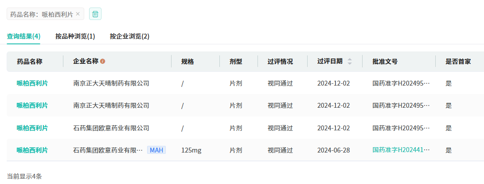Remove the 药品名称 filter tag with ×
The width and height of the screenshot is (484, 184).
[x=78, y=14]
